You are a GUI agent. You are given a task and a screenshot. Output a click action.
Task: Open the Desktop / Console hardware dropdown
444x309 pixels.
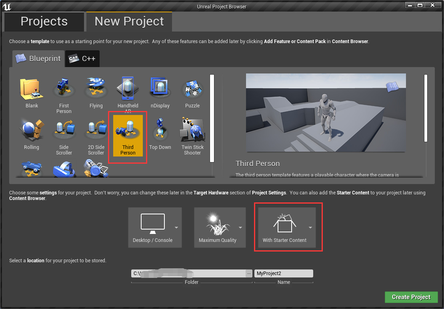[x=155, y=228]
